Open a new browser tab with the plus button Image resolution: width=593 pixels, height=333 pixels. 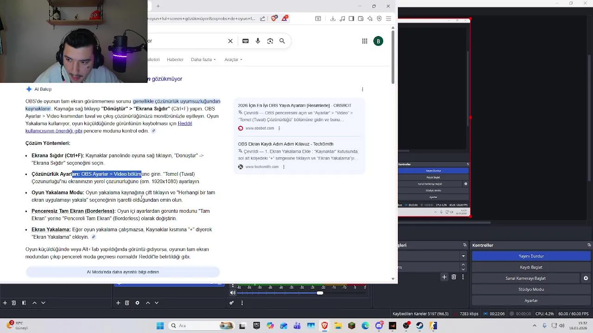click(x=158, y=6)
